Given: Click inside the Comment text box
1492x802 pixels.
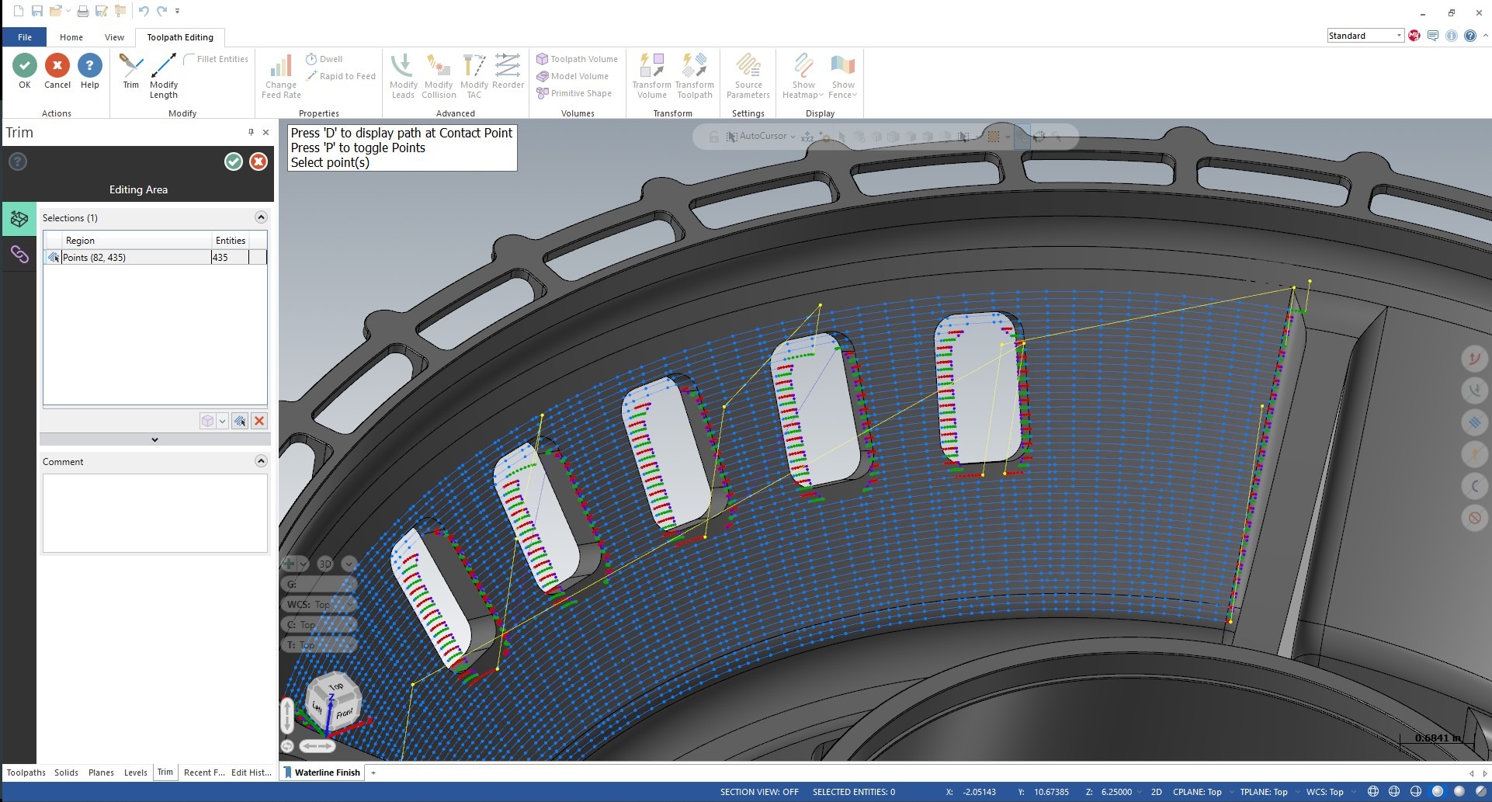Looking at the screenshot, I should tap(155, 512).
